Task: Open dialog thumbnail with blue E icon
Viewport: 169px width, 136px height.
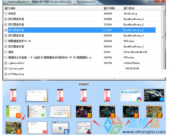Action: click(60, 128)
